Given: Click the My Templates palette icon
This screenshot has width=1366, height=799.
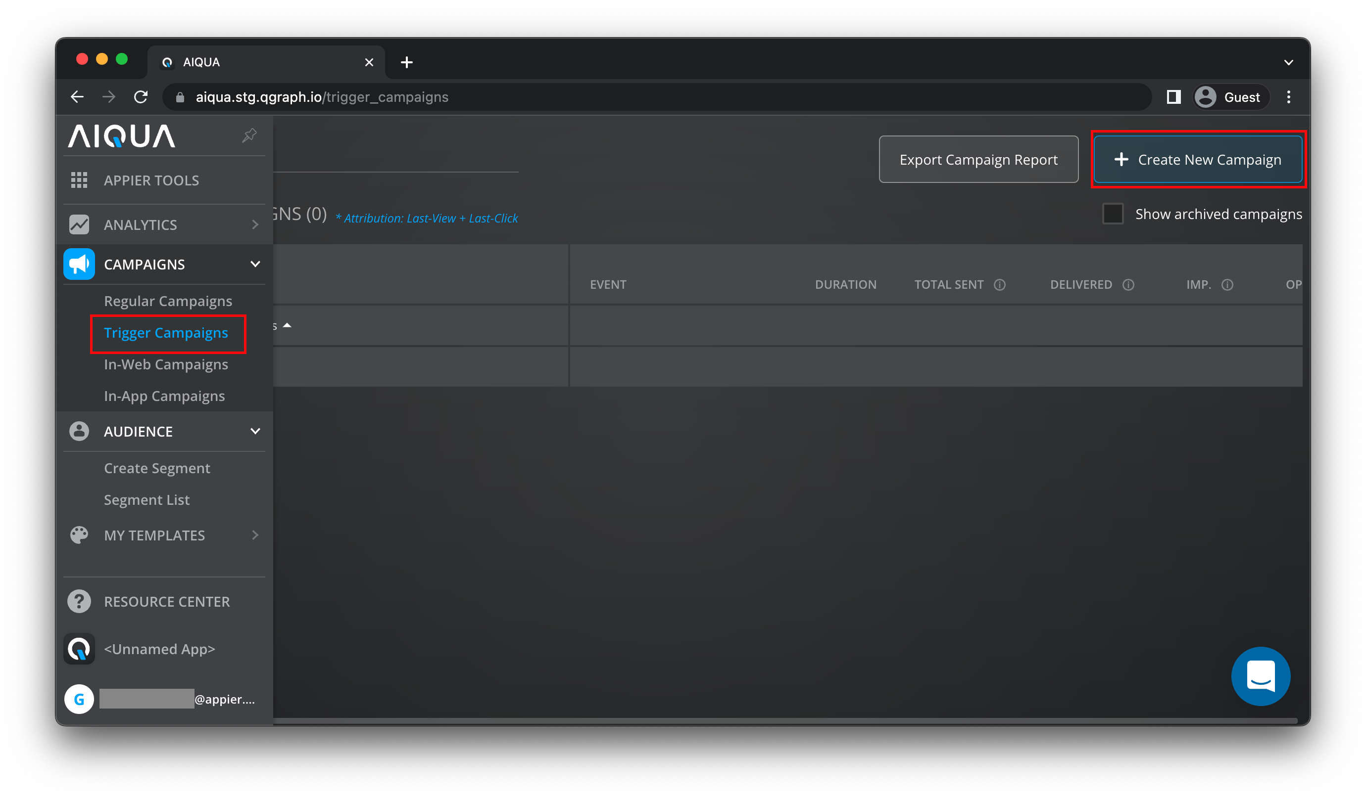Looking at the screenshot, I should coord(79,535).
